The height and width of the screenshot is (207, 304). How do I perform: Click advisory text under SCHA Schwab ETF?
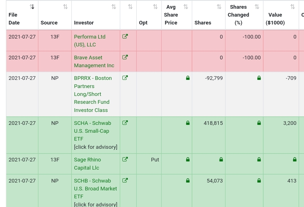[96, 147]
